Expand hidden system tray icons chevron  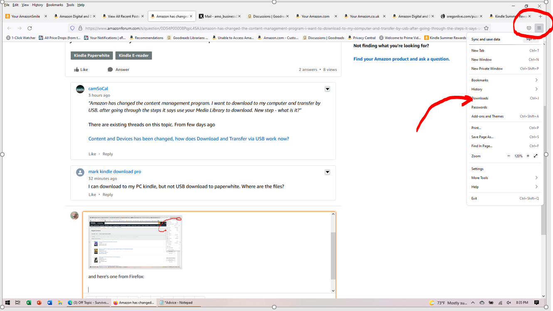(473, 303)
